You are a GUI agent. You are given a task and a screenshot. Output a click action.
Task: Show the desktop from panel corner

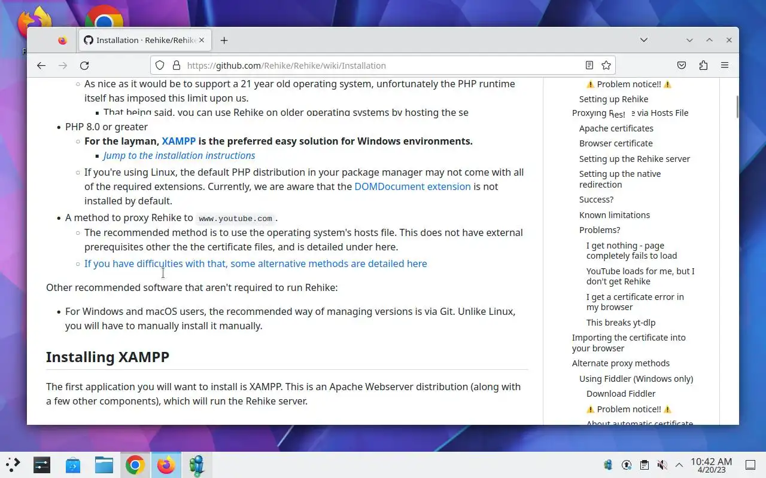pos(750,465)
